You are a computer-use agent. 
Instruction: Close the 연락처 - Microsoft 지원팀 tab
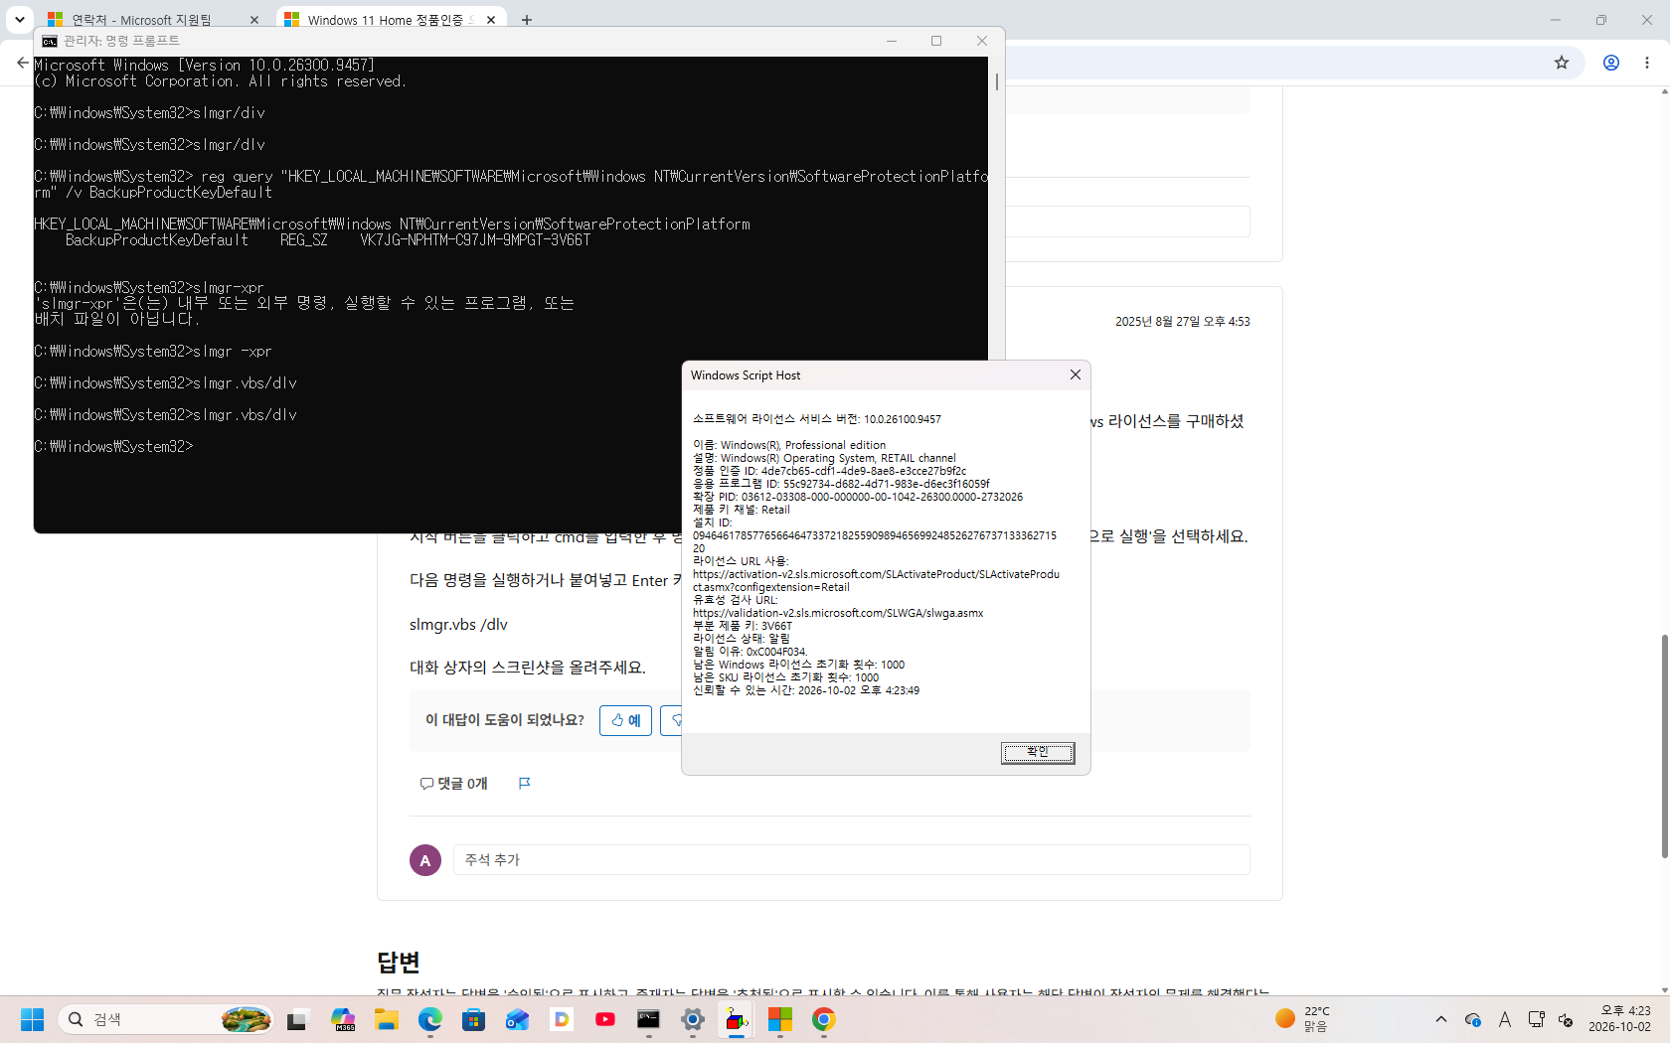(x=254, y=20)
